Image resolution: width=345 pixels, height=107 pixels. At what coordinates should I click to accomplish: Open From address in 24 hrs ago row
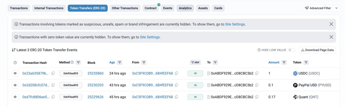pyautogui.click(x=152, y=73)
